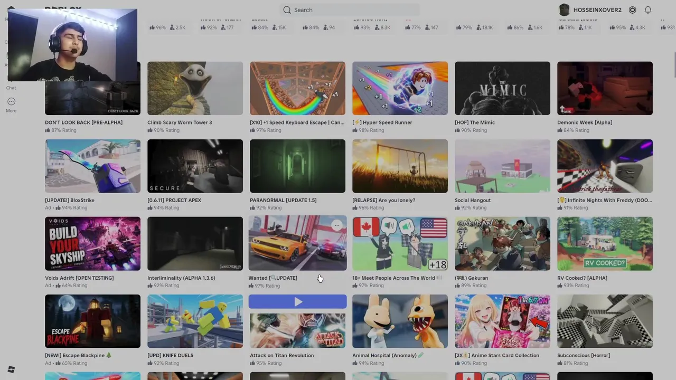Click the play button above Attack on Titan
676x380 pixels.
[x=298, y=302]
